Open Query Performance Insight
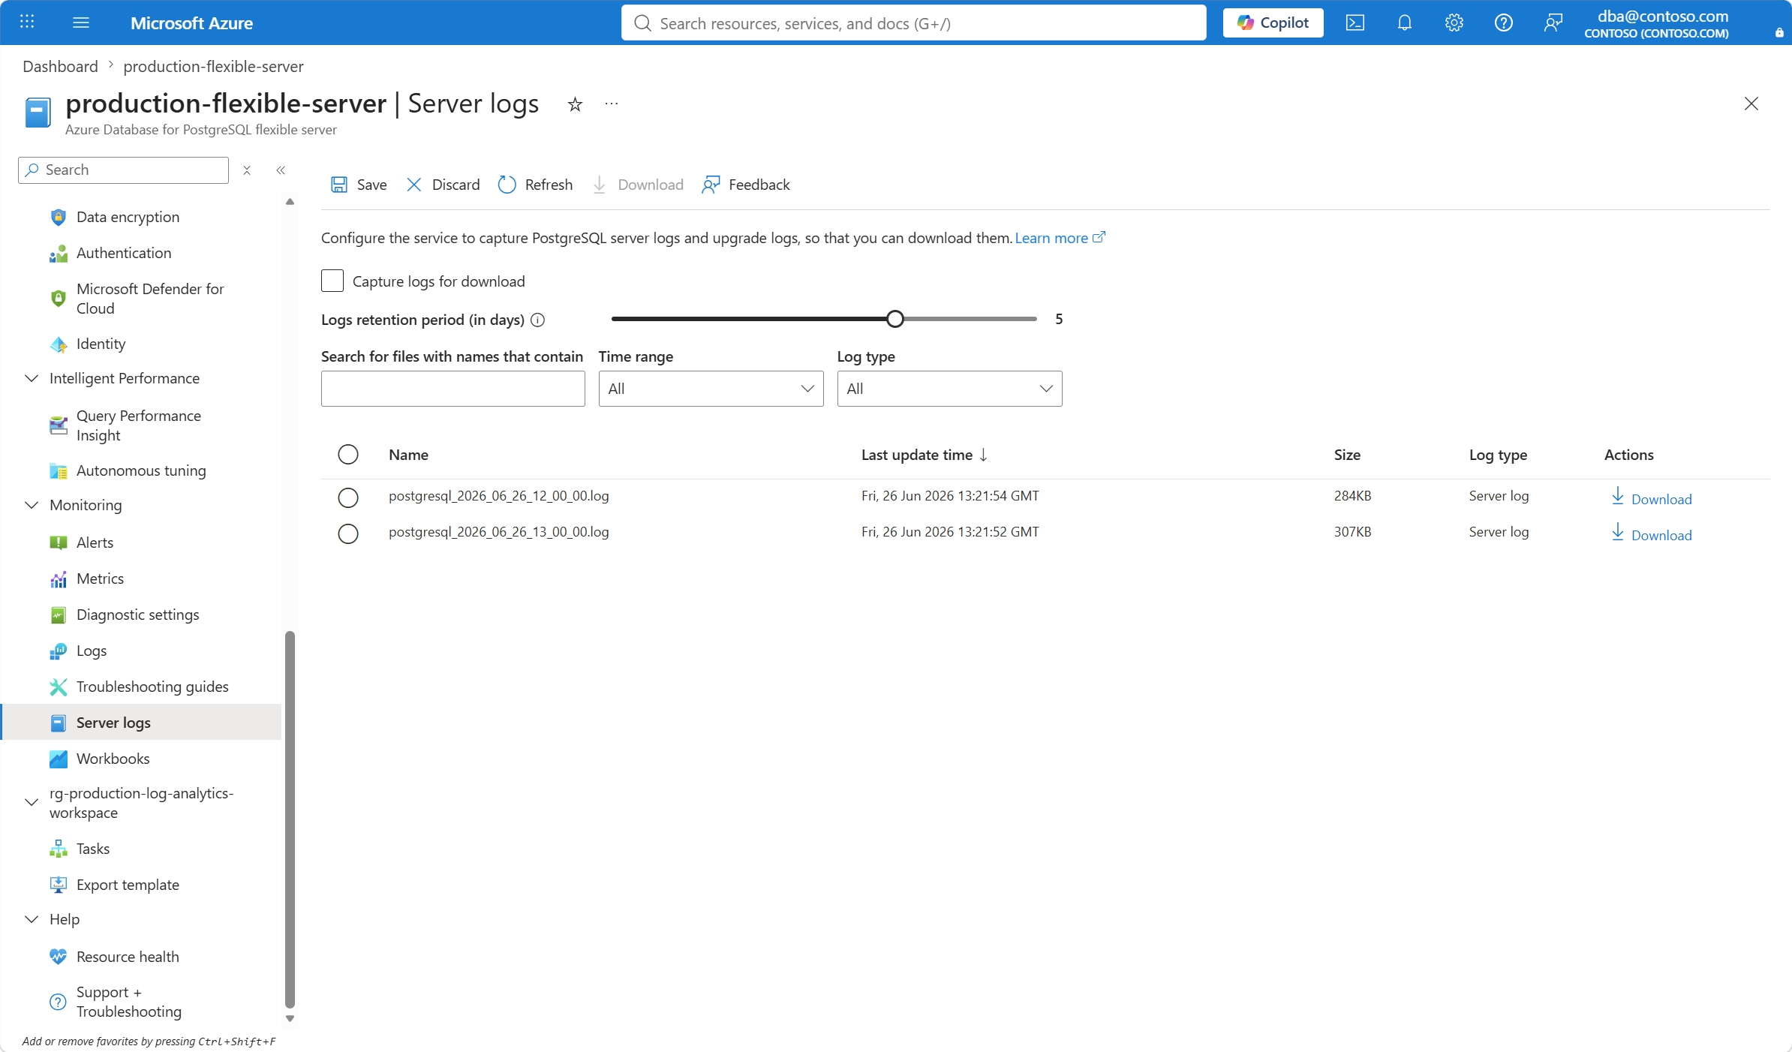Screen dimensions: 1792x1052 click(x=139, y=425)
